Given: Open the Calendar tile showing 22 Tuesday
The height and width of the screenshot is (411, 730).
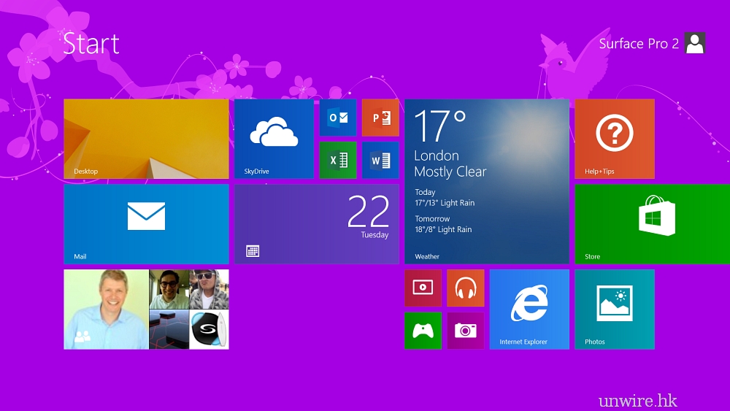Looking at the screenshot, I should 316,223.
